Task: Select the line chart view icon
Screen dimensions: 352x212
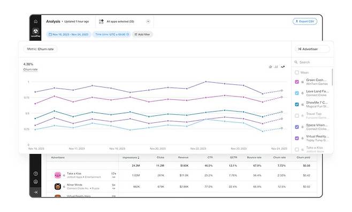Action: [283, 67]
